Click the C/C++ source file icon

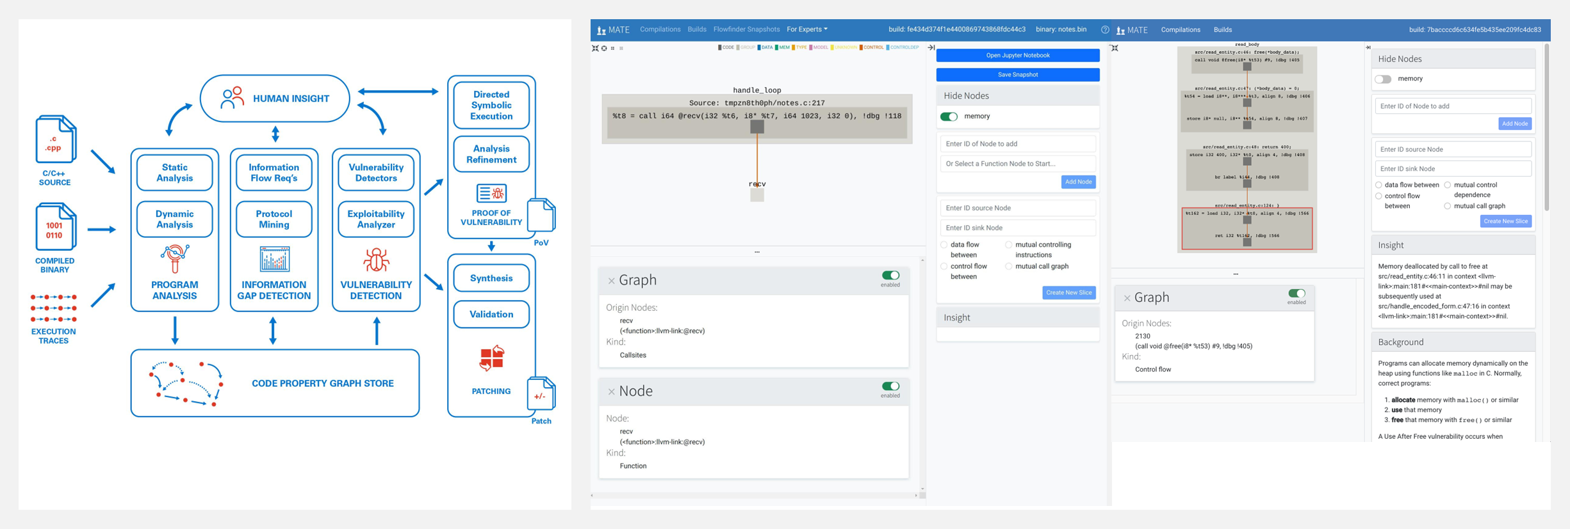point(55,139)
